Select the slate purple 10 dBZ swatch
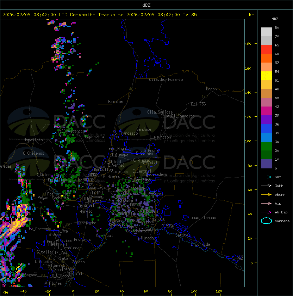The width and height of the screenshot is (293, 296). tap(266, 164)
